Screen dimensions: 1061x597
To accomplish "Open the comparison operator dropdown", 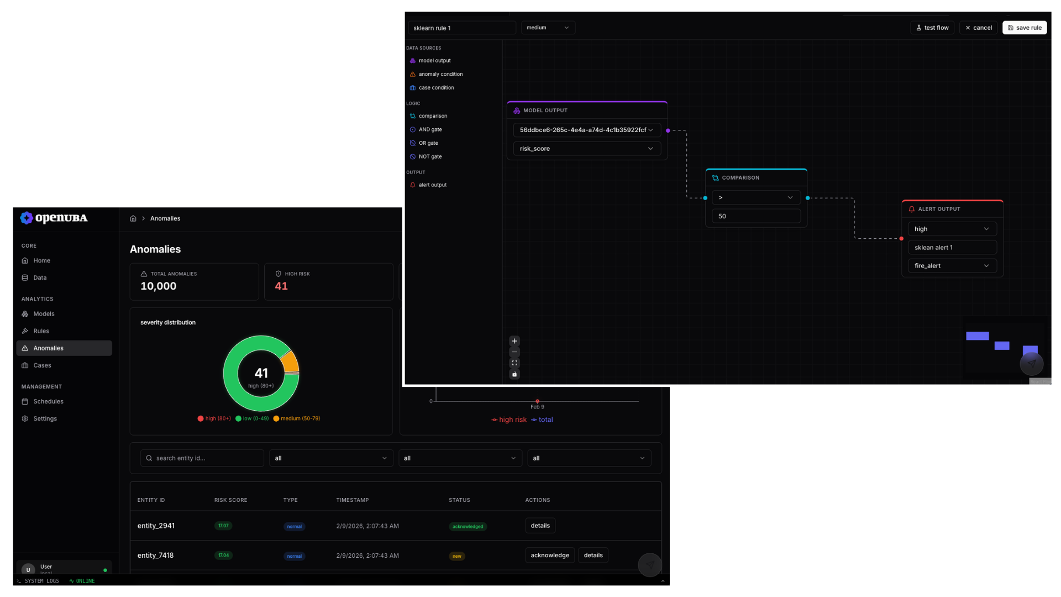I will pos(756,197).
